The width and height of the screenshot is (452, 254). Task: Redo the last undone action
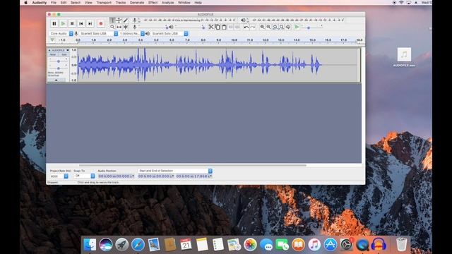253,27
